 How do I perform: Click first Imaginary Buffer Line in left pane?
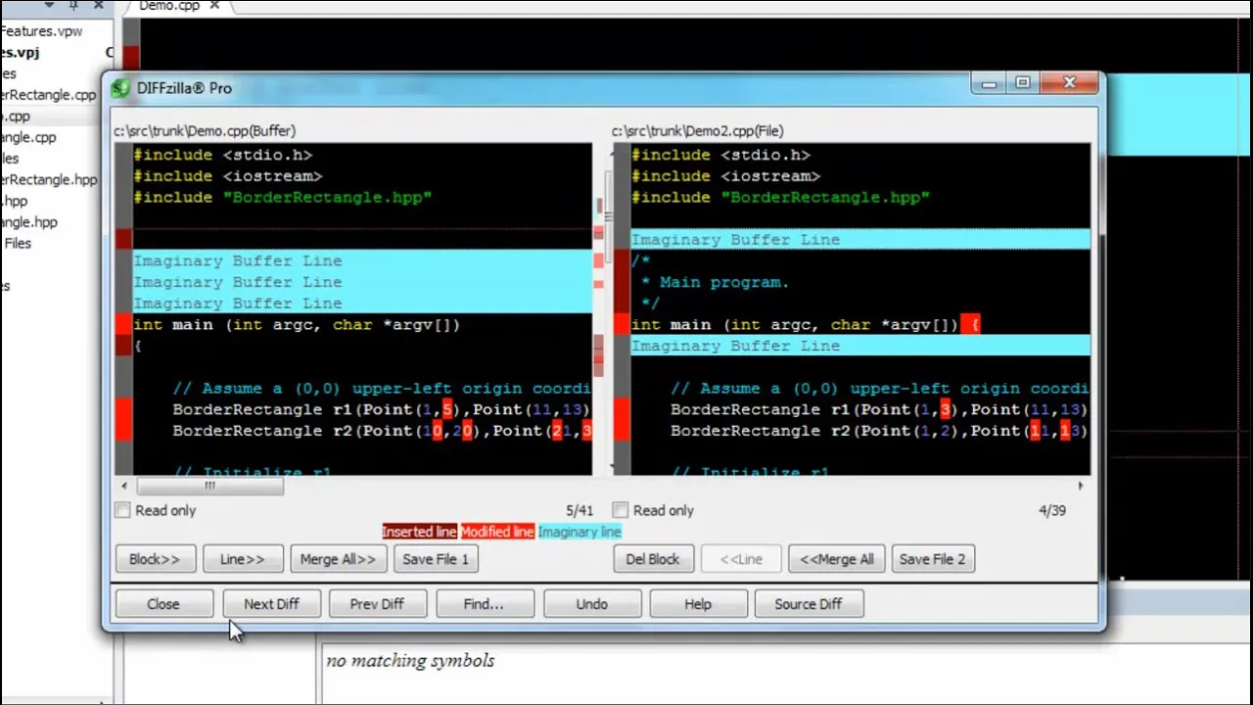point(362,260)
